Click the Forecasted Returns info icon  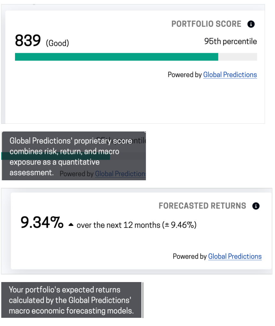pos(256,206)
